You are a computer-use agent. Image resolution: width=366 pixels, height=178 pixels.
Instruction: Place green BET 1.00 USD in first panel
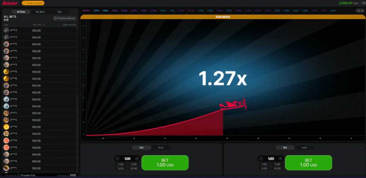click(165, 163)
